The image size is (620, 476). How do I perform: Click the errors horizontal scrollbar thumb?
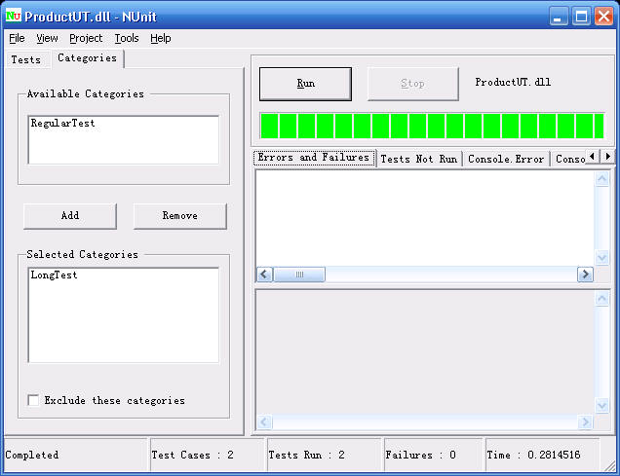pyautogui.click(x=299, y=275)
